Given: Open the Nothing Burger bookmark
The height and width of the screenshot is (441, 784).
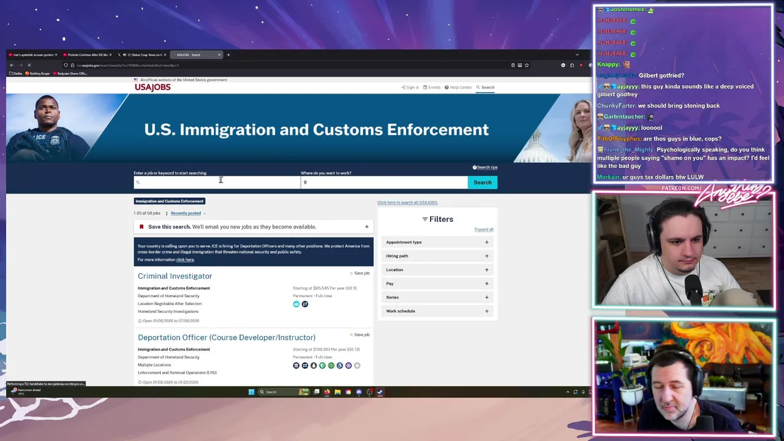Looking at the screenshot, I should 38,73.
